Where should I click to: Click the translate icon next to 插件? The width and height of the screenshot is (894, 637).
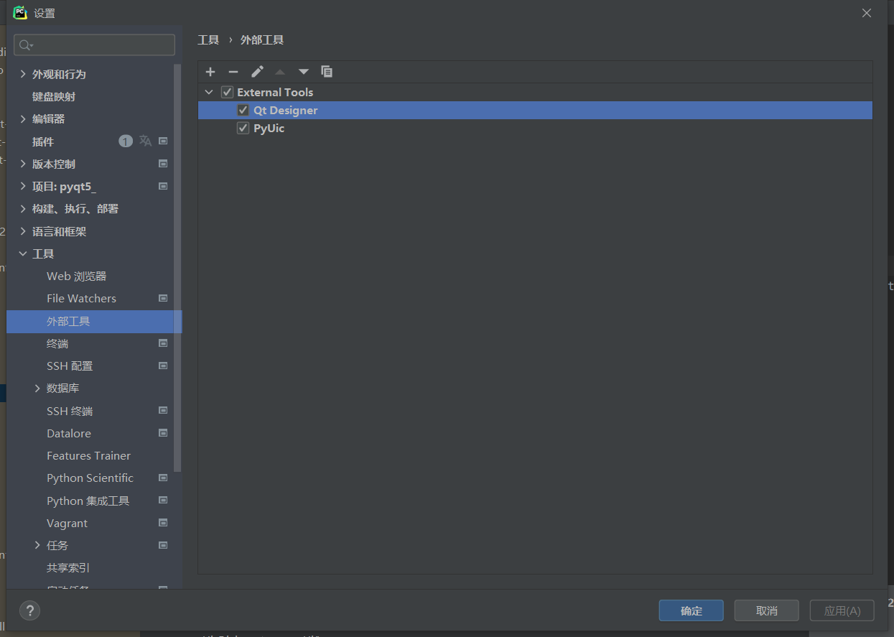[x=146, y=141]
